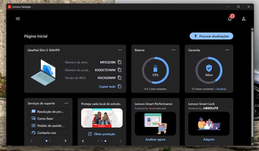Viewport: 259px width, 151px height.
Task: Open Pedido de assistência option
Action: click(48, 125)
